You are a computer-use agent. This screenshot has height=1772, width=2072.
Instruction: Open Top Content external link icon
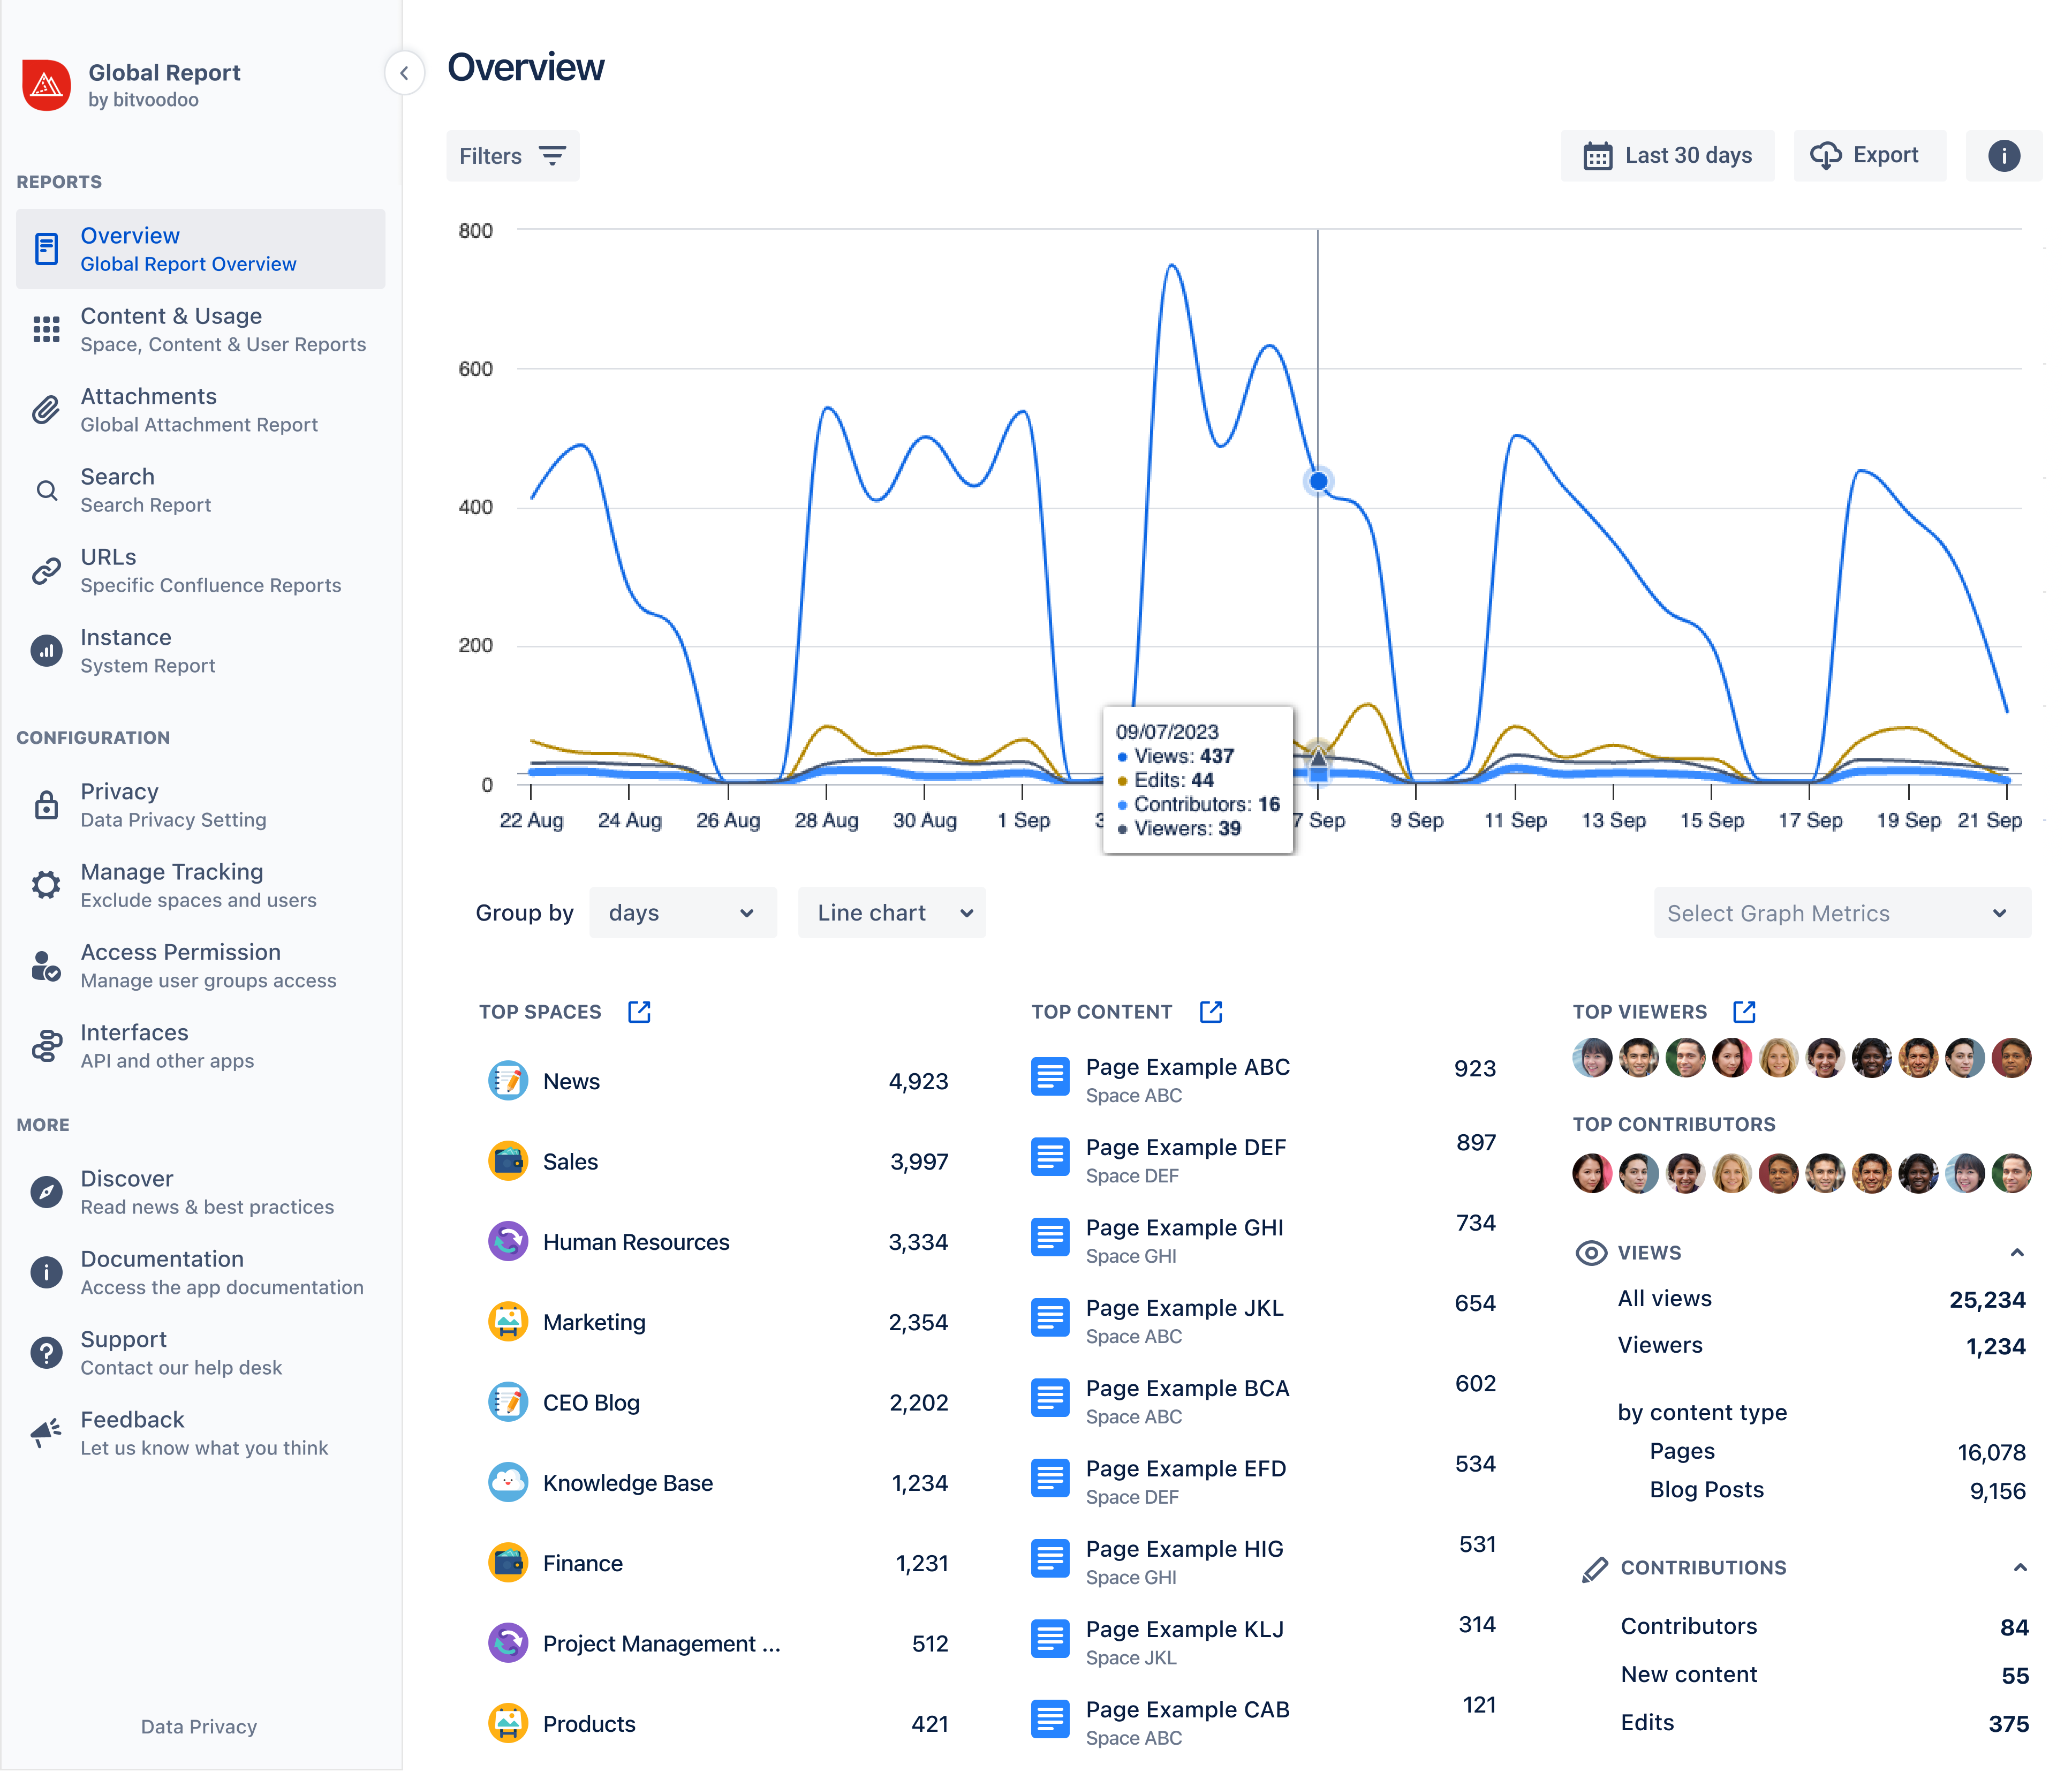click(x=1210, y=1012)
